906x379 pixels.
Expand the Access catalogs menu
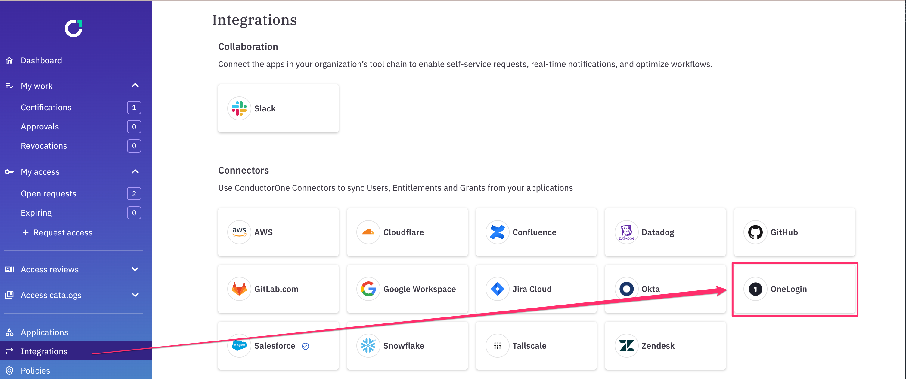point(135,295)
